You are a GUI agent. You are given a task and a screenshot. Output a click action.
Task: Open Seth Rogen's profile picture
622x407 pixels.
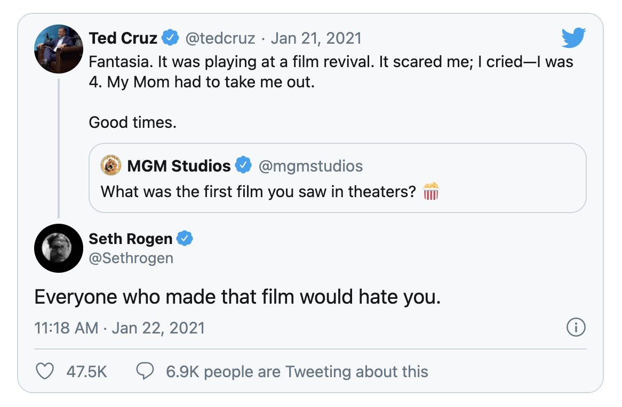58,248
